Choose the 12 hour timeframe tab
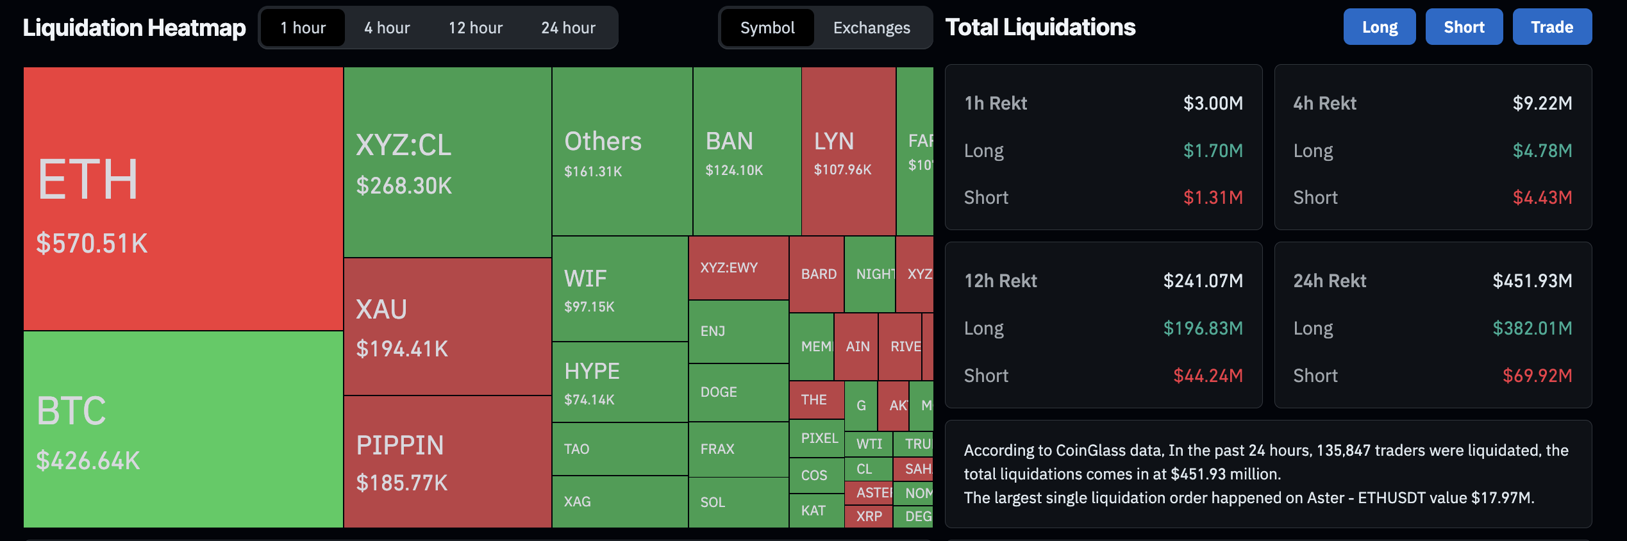 (475, 28)
